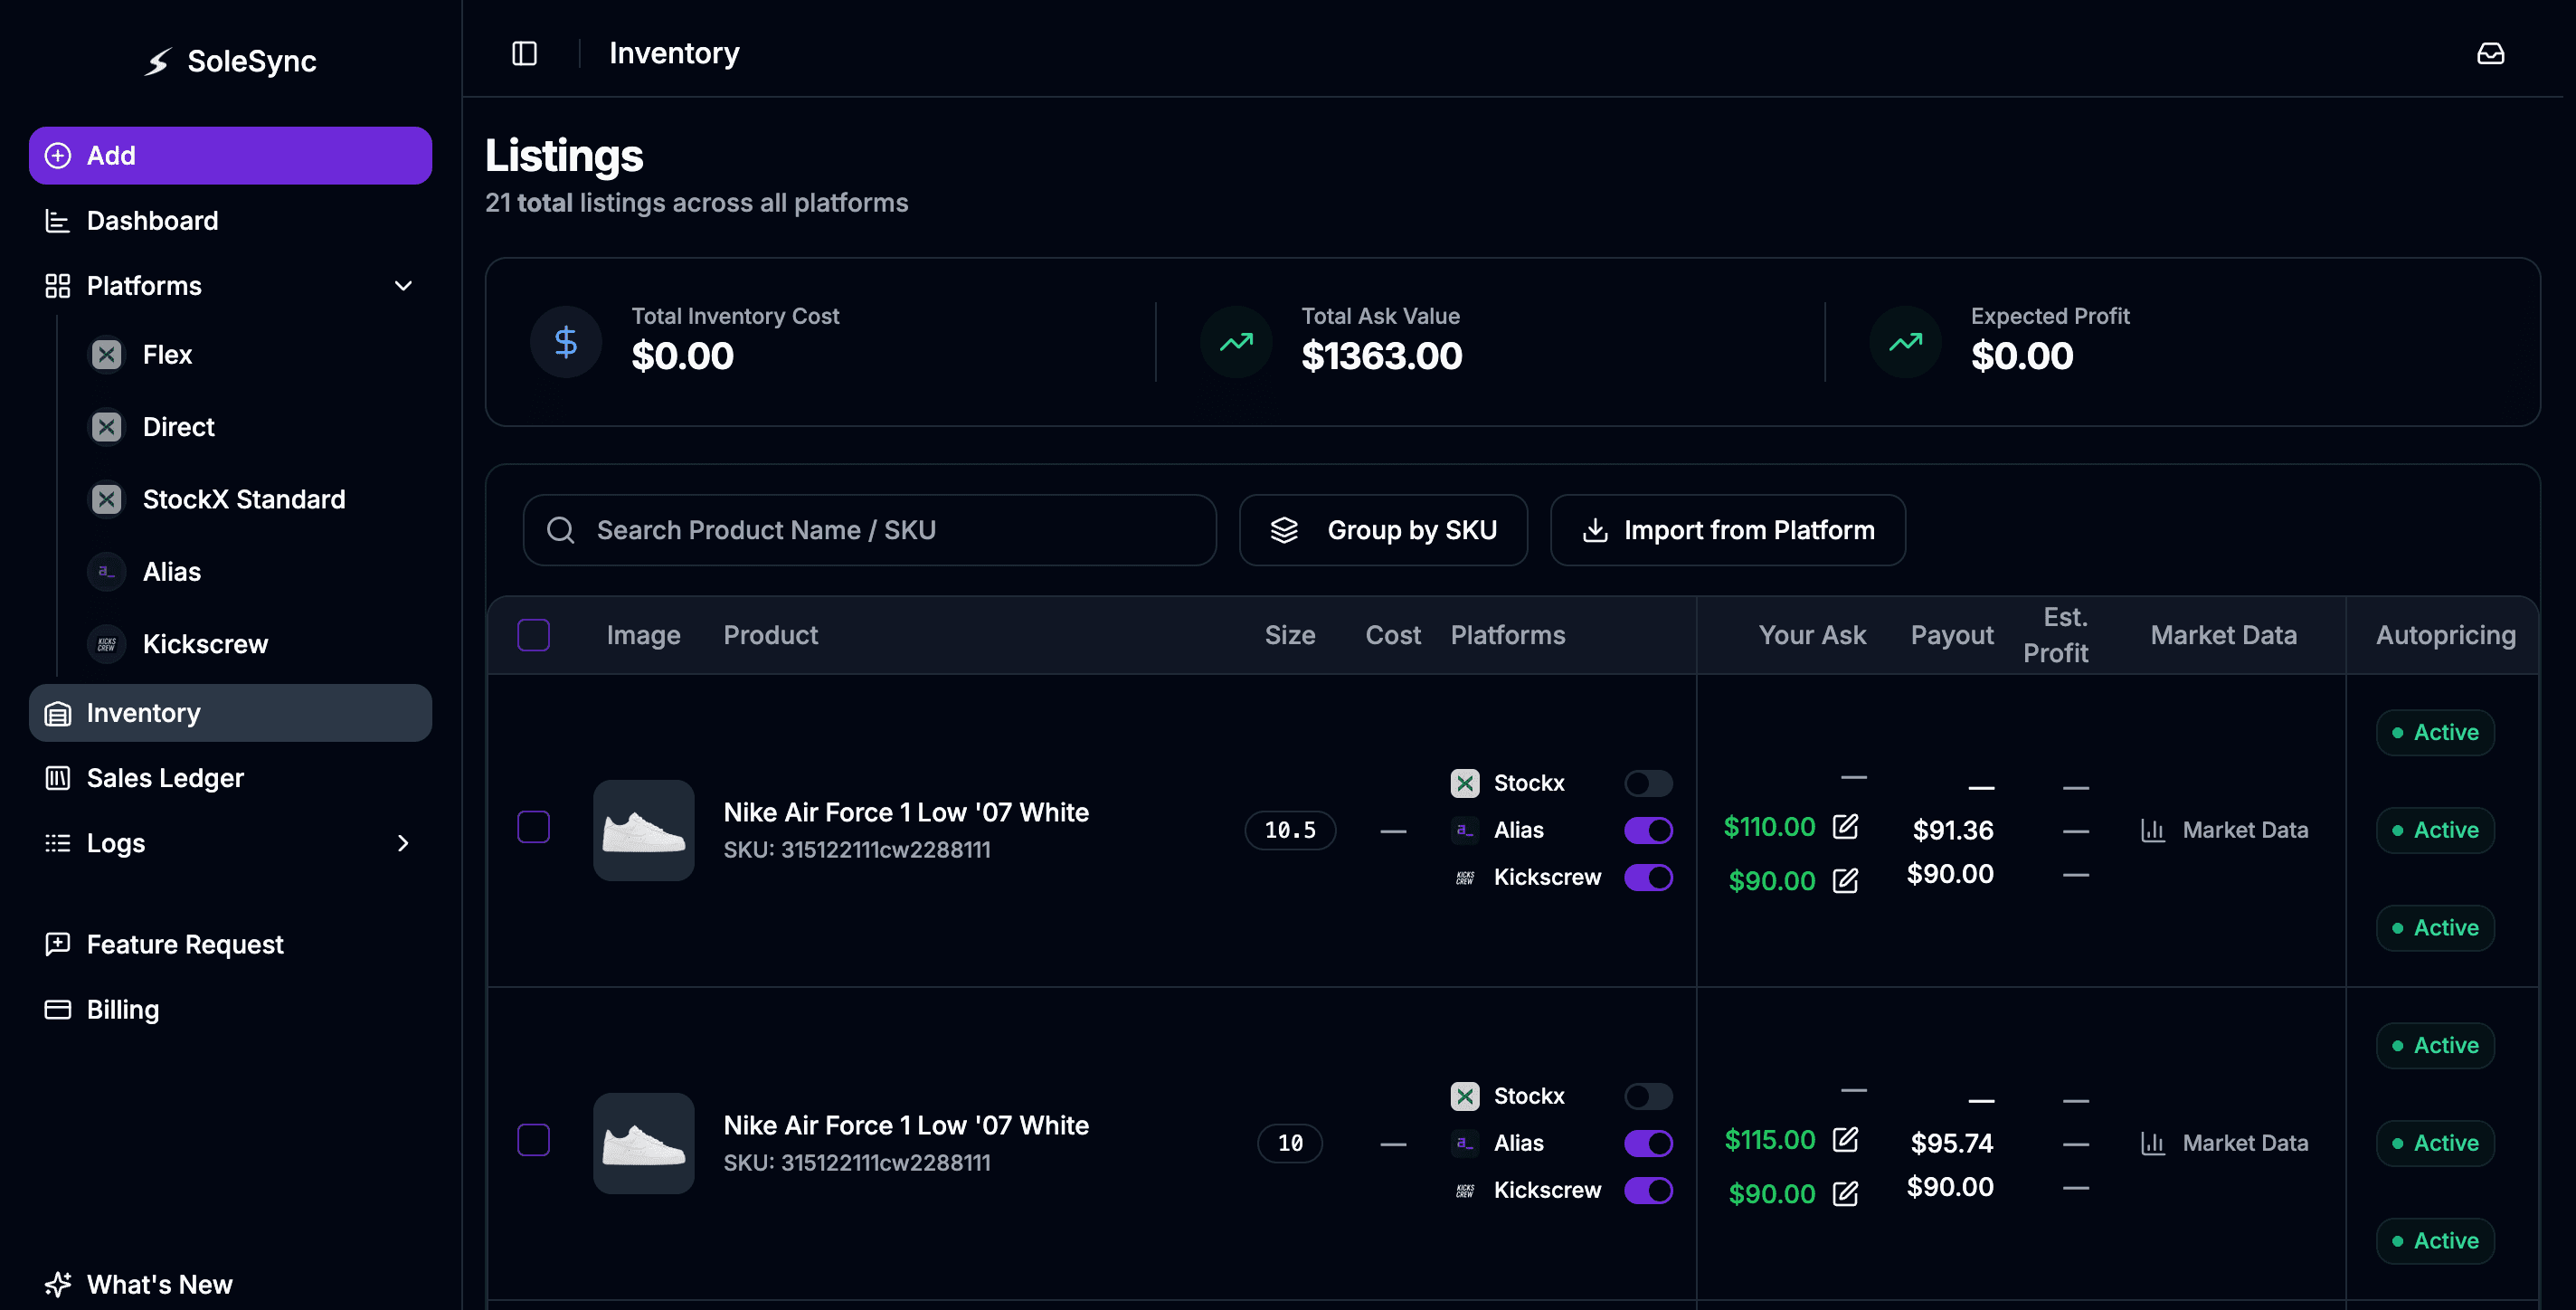Click the size 10.5 sneaker thumbnail
The width and height of the screenshot is (2576, 1310).
click(644, 830)
